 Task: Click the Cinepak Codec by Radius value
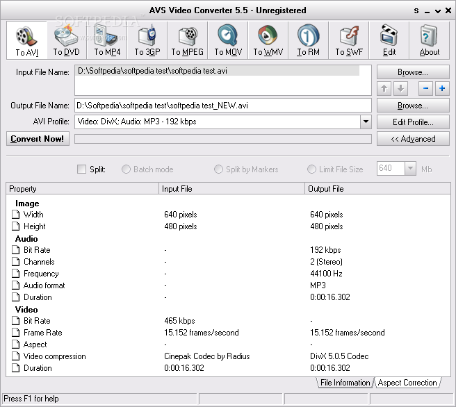(206, 356)
